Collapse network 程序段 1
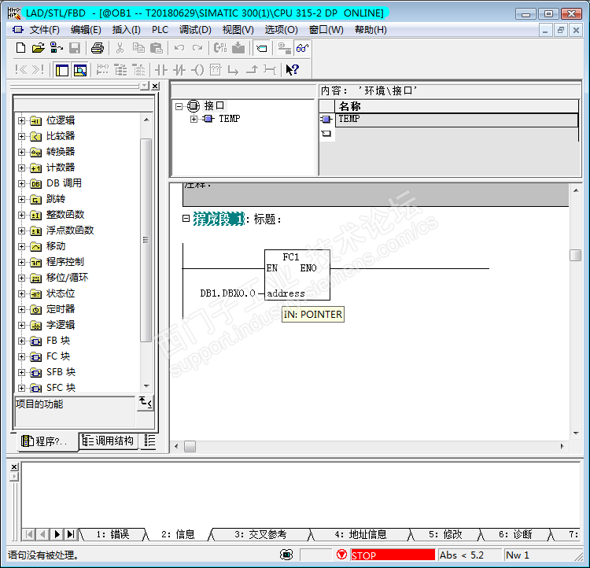The image size is (590, 568). [186, 219]
